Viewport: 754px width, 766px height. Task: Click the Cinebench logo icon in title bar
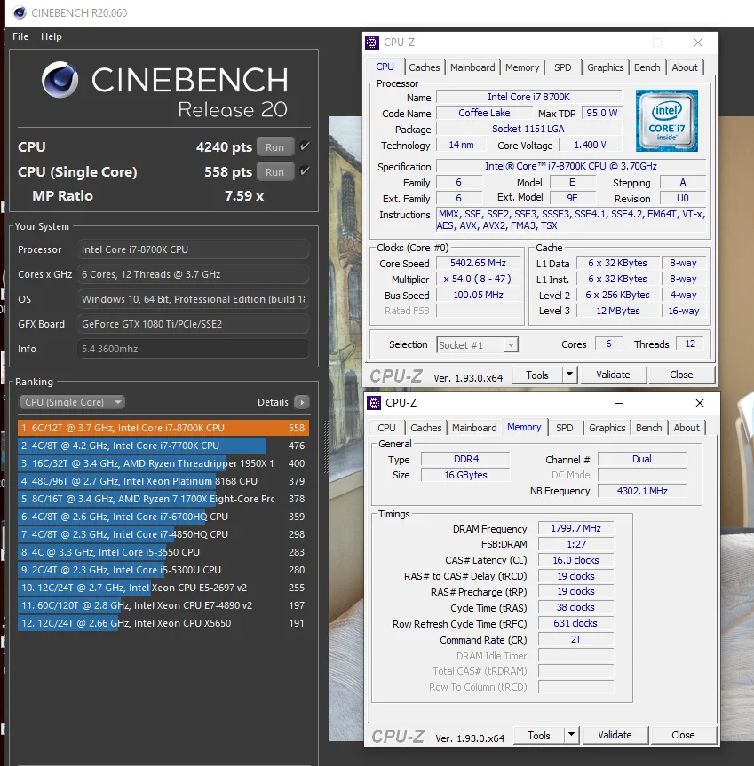tap(20, 12)
